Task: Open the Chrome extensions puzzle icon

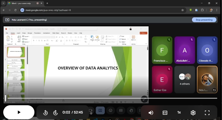Action: pos(202,10)
